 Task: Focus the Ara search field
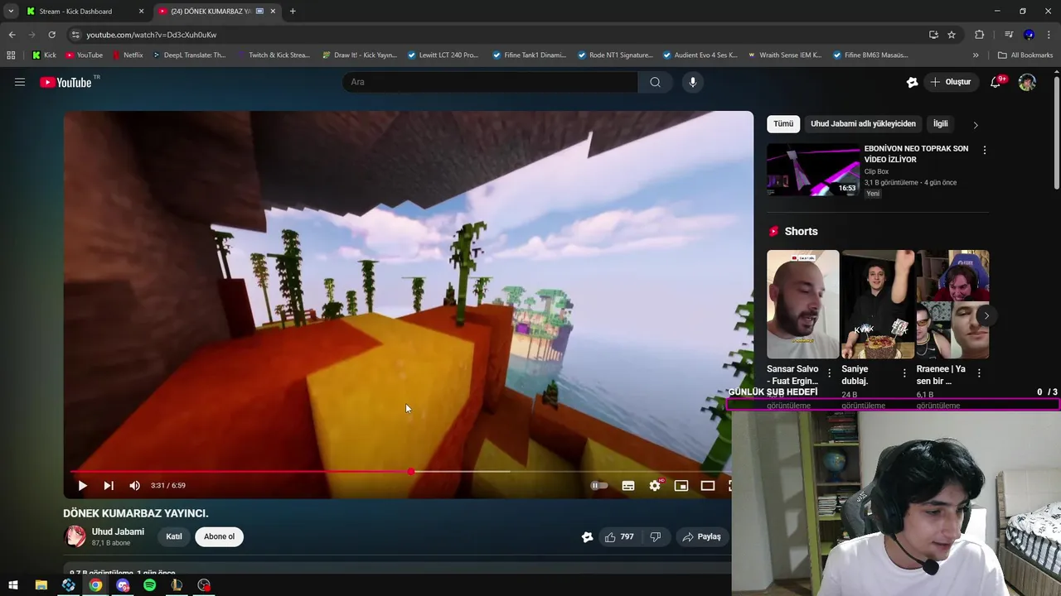[490, 82]
